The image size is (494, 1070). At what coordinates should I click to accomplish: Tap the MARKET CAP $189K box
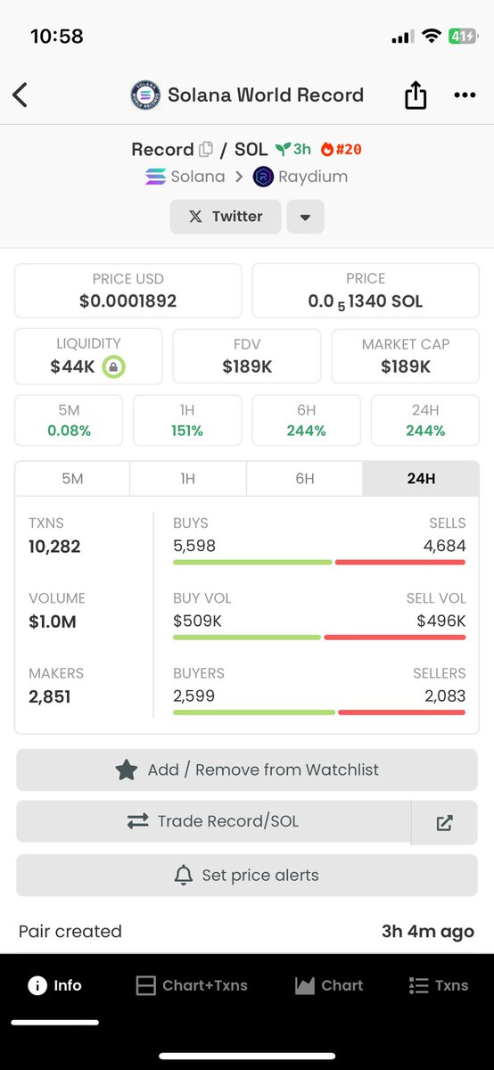pos(405,356)
